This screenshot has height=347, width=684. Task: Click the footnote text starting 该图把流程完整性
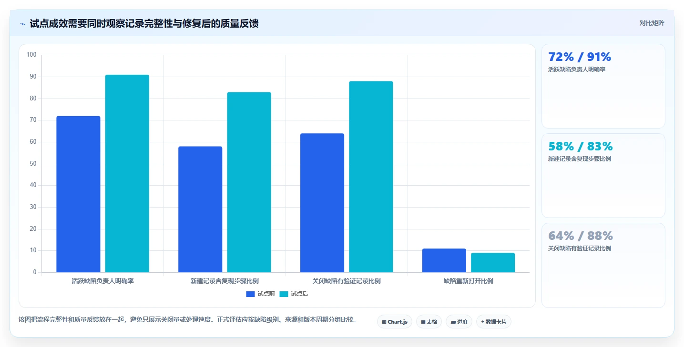click(x=187, y=319)
